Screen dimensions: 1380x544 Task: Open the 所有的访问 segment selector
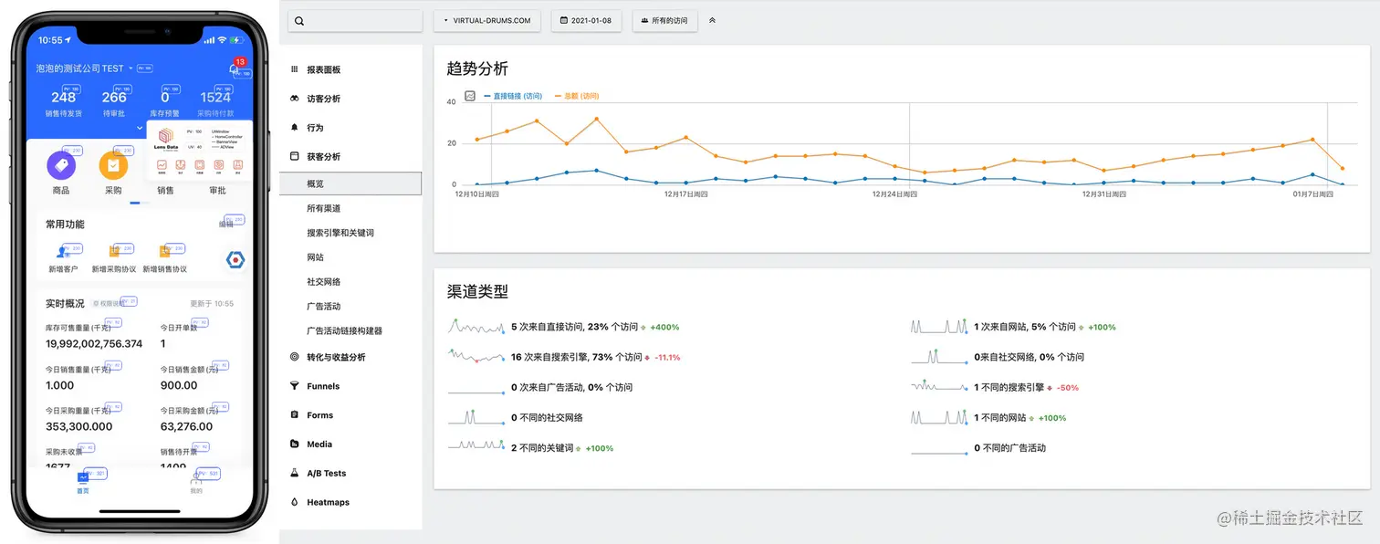(664, 20)
